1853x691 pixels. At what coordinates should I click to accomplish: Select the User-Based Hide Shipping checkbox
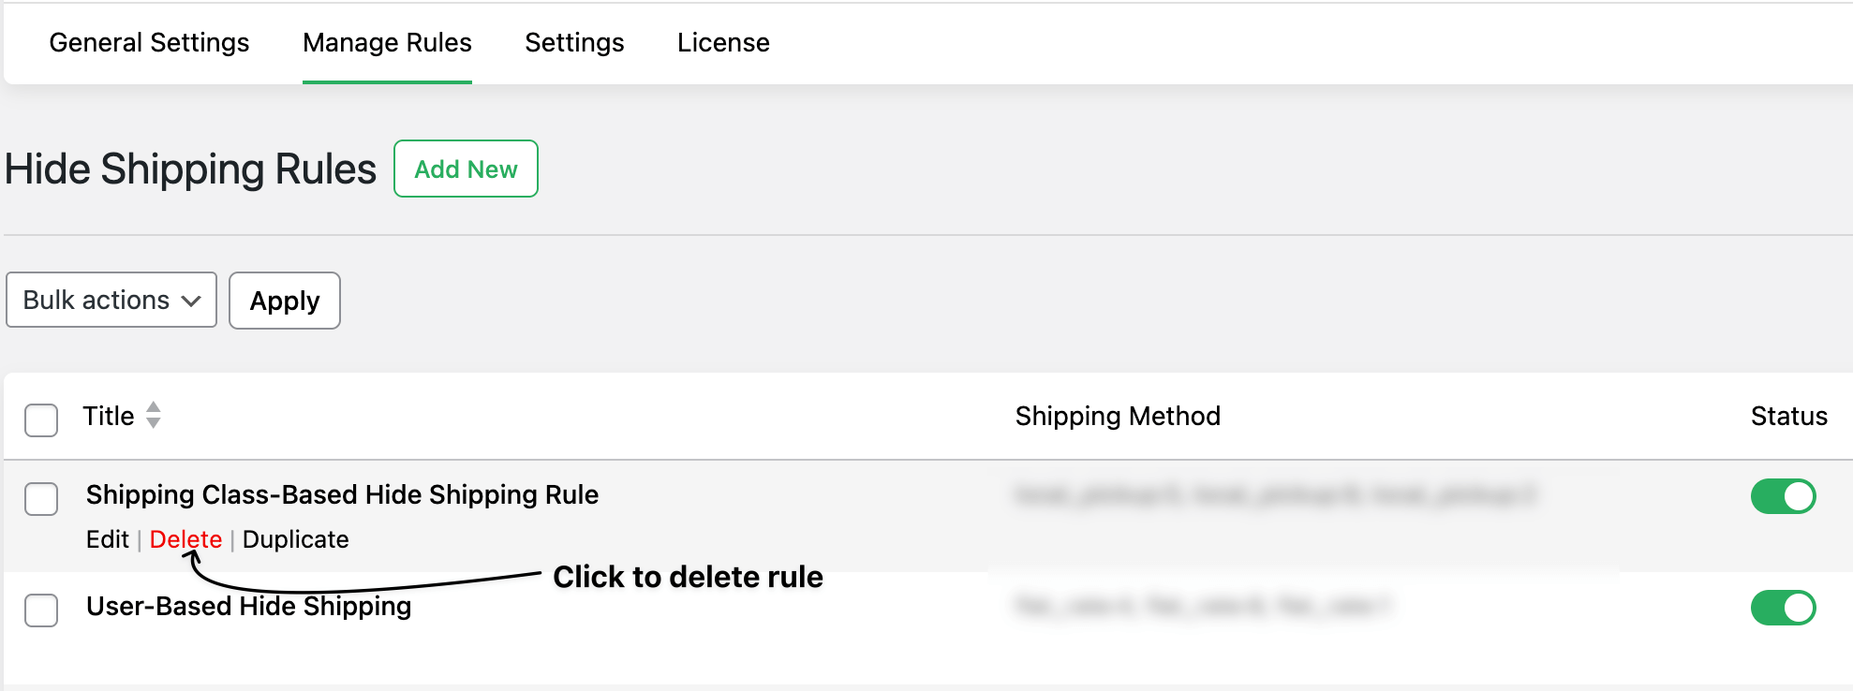41,610
